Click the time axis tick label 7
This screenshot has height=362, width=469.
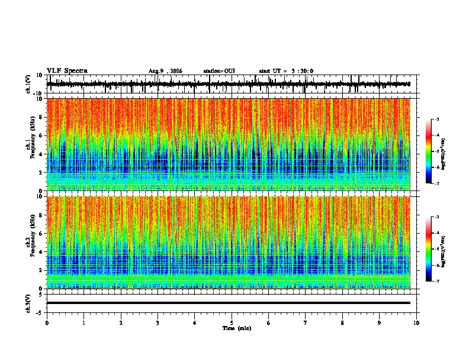tap(306, 323)
